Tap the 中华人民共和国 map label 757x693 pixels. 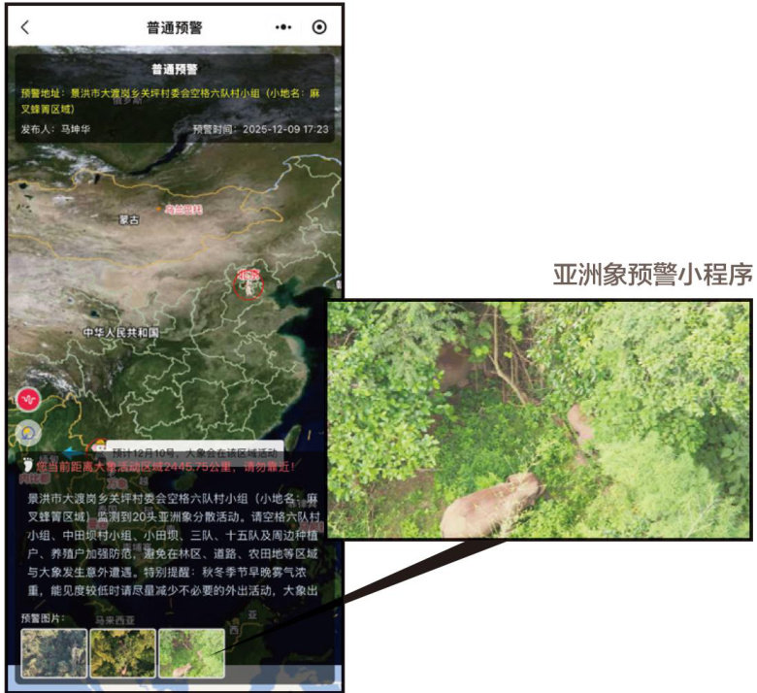[120, 333]
